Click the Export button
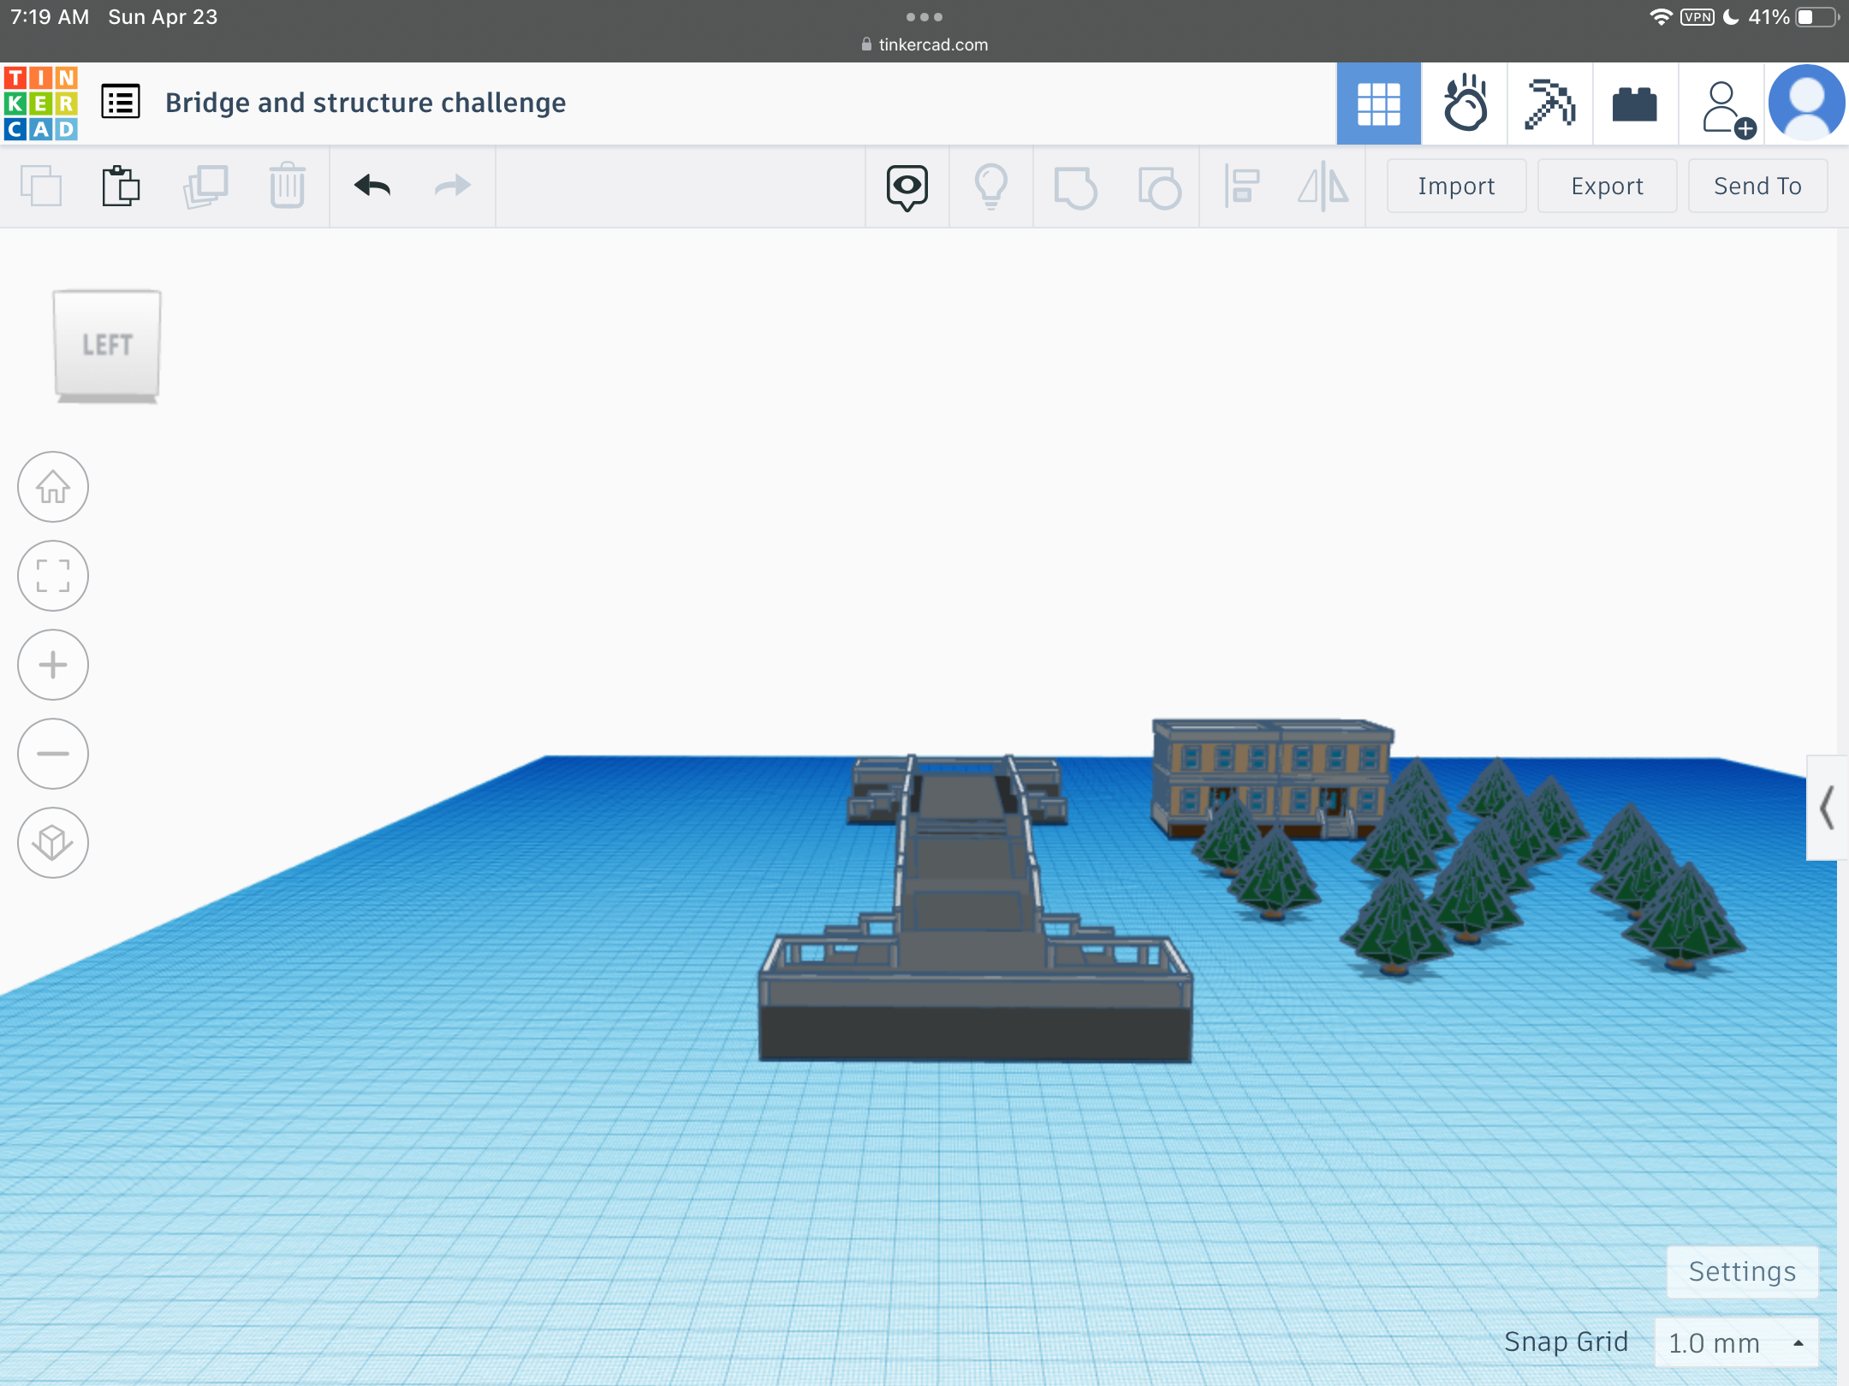The image size is (1849, 1386). tap(1607, 186)
